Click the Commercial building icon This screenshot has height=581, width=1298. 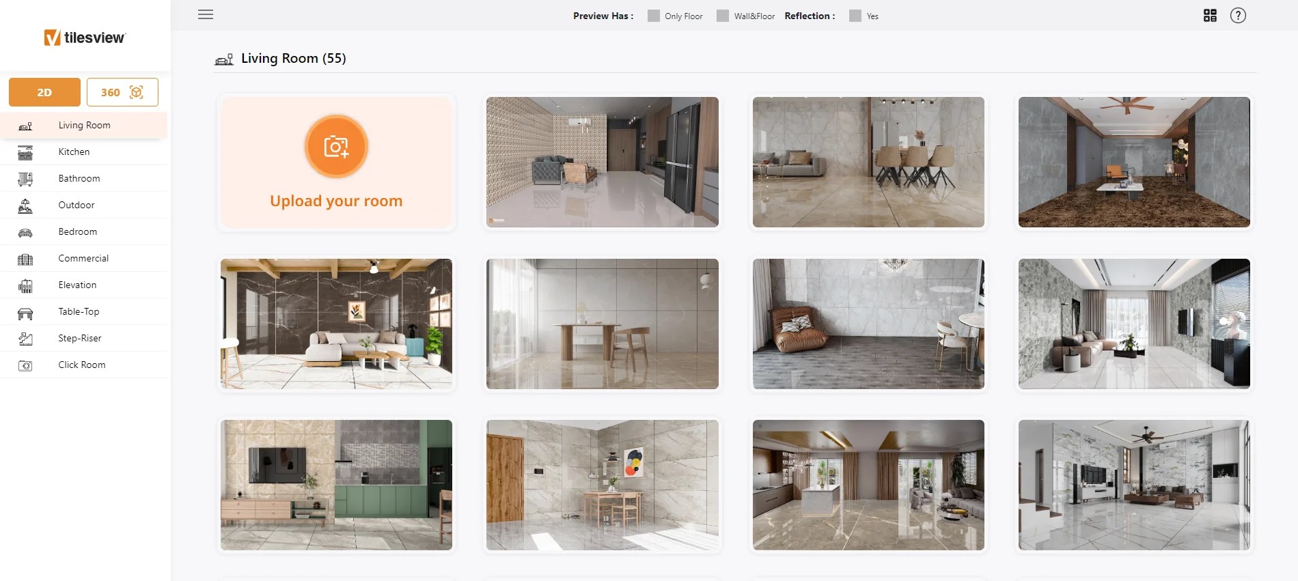(25, 259)
